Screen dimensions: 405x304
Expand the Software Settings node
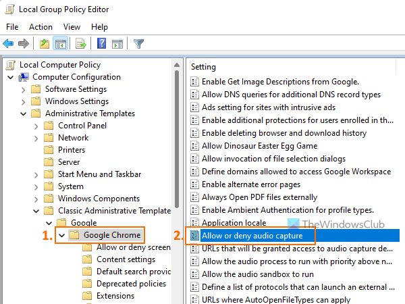[x=23, y=90]
